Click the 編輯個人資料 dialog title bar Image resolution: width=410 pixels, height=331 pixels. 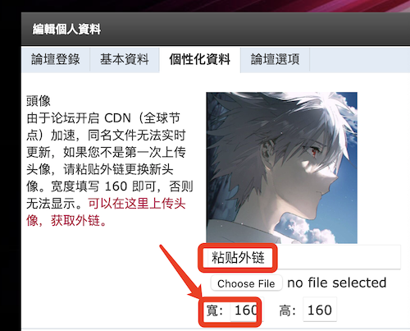[x=216, y=29]
